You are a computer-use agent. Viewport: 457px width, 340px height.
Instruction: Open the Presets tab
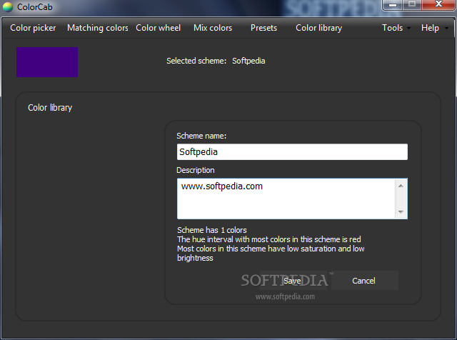[263, 28]
